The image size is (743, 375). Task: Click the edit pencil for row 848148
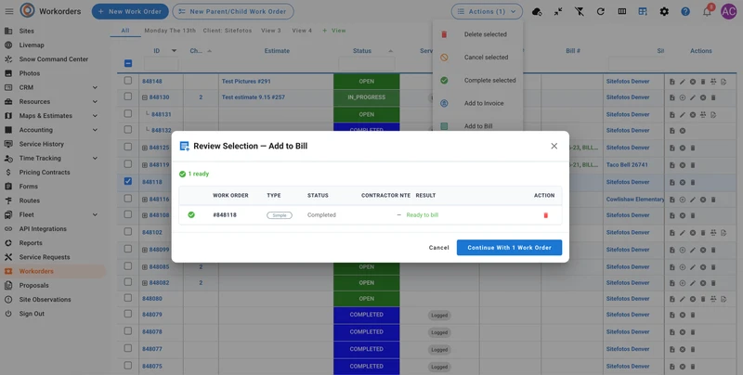(683, 82)
